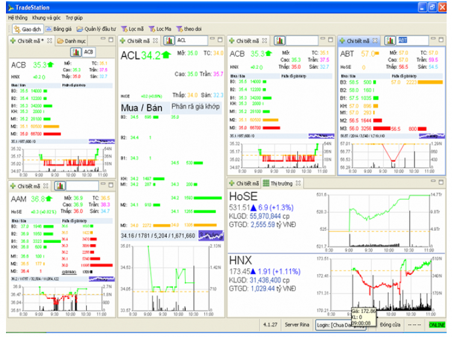Close the Thị trường tab
This screenshot has height=337, width=452.
298,183
